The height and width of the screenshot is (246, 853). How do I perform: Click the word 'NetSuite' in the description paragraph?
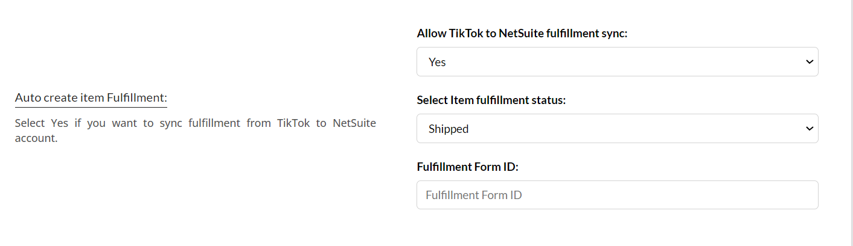tap(354, 123)
